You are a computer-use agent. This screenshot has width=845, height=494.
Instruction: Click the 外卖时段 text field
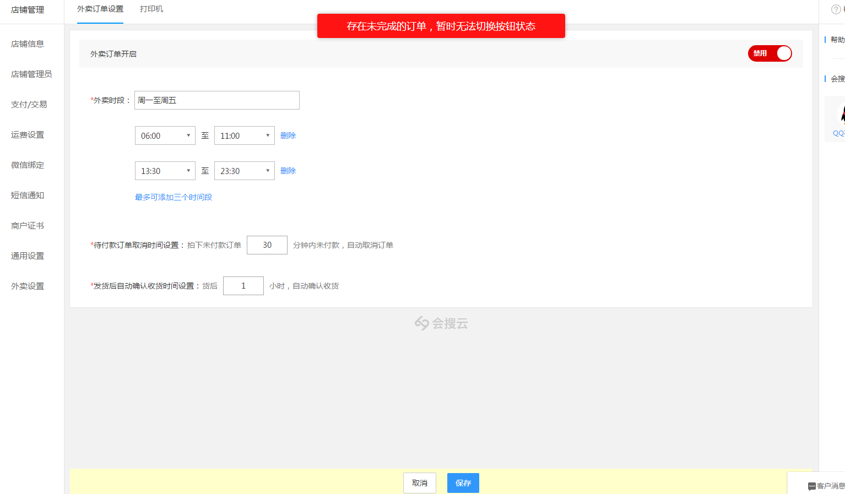[216, 100]
